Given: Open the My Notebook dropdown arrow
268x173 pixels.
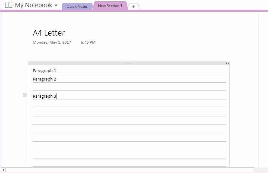Looking at the screenshot, I should (56, 5).
